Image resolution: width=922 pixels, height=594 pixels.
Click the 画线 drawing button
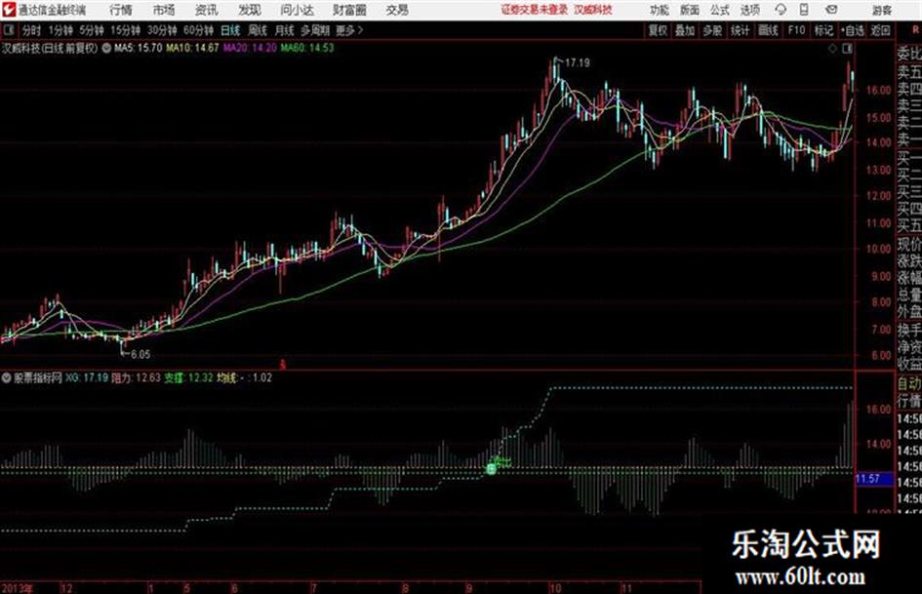pos(768,30)
